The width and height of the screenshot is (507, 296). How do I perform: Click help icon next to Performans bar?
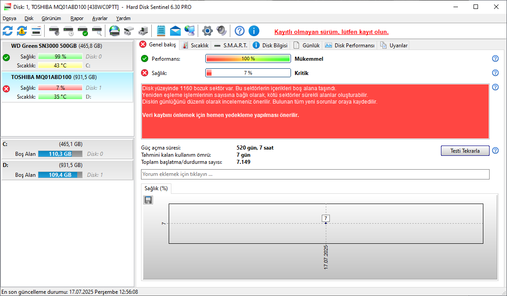pyautogui.click(x=495, y=58)
